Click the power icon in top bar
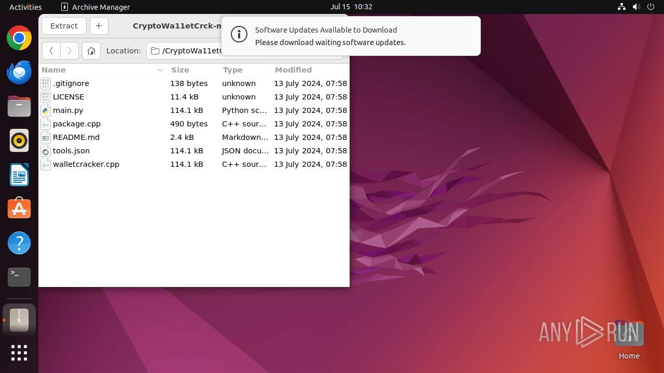 pos(651,7)
